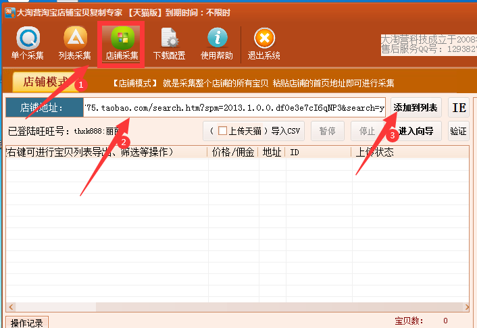Click the 停止 stop button
Viewport: 477px width, 328px height.
point(367,131)
